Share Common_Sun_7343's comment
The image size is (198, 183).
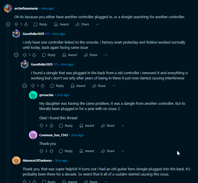[108, 151]
